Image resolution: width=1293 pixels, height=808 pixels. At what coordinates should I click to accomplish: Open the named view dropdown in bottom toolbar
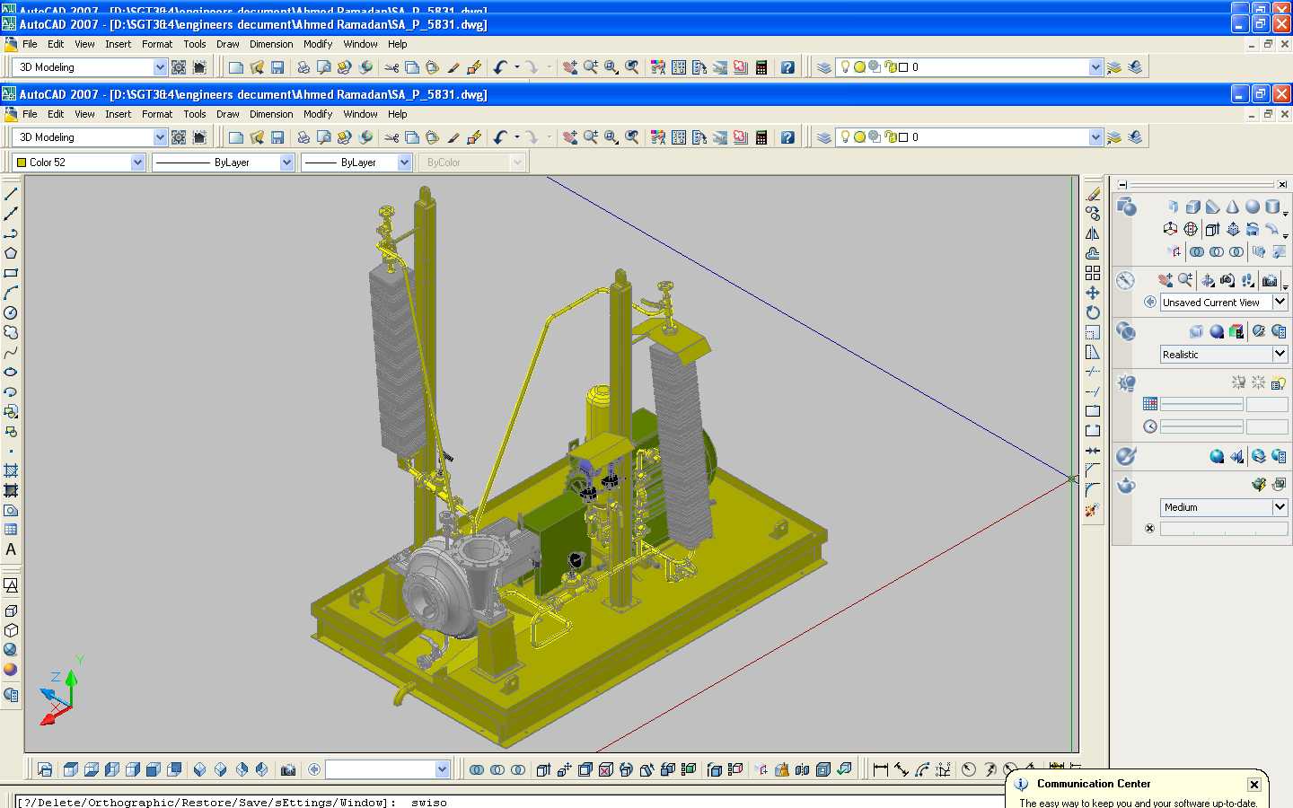pyautogui.click(x=442, y=769)
